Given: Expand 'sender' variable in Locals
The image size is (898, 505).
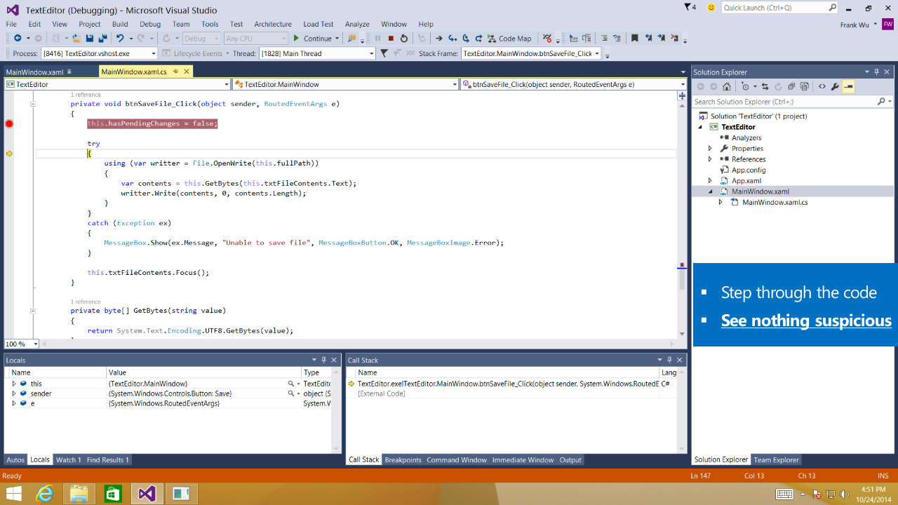Looking at the screenshot, I should [14, 393].
